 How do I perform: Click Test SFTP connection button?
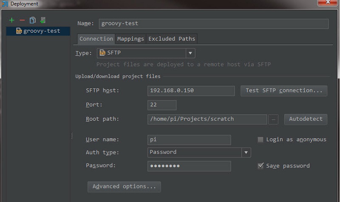pyautogui.click(x=284, y=91)
